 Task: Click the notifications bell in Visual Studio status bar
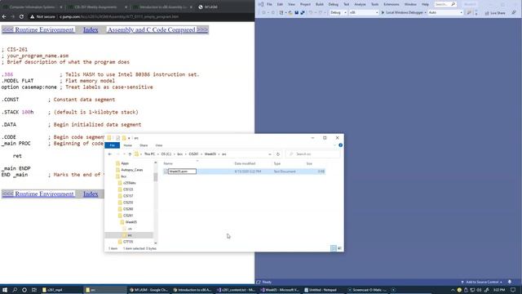(x=510, y=282)
